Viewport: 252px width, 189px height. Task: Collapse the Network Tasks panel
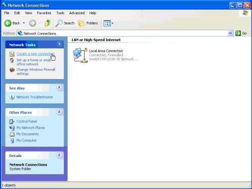coord(59,44)
